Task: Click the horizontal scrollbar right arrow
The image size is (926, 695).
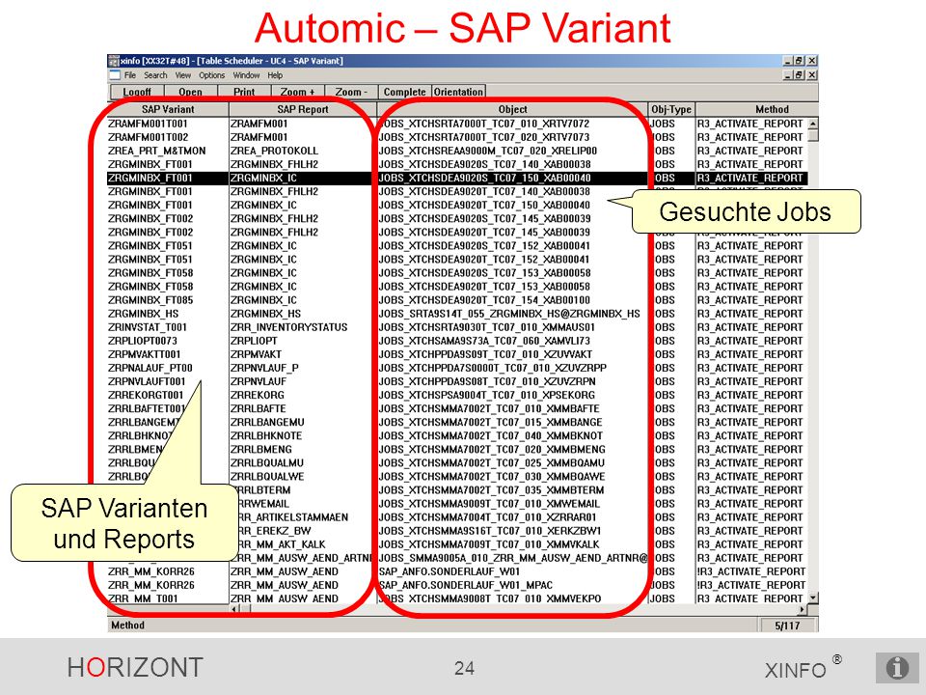Action: point(803,608)
